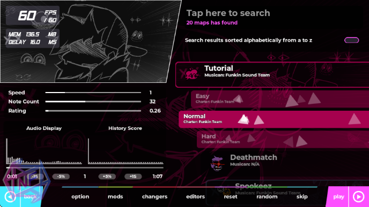Decrease playback rate with -5% button
This screenshot has height=207, width=369.
61,177
